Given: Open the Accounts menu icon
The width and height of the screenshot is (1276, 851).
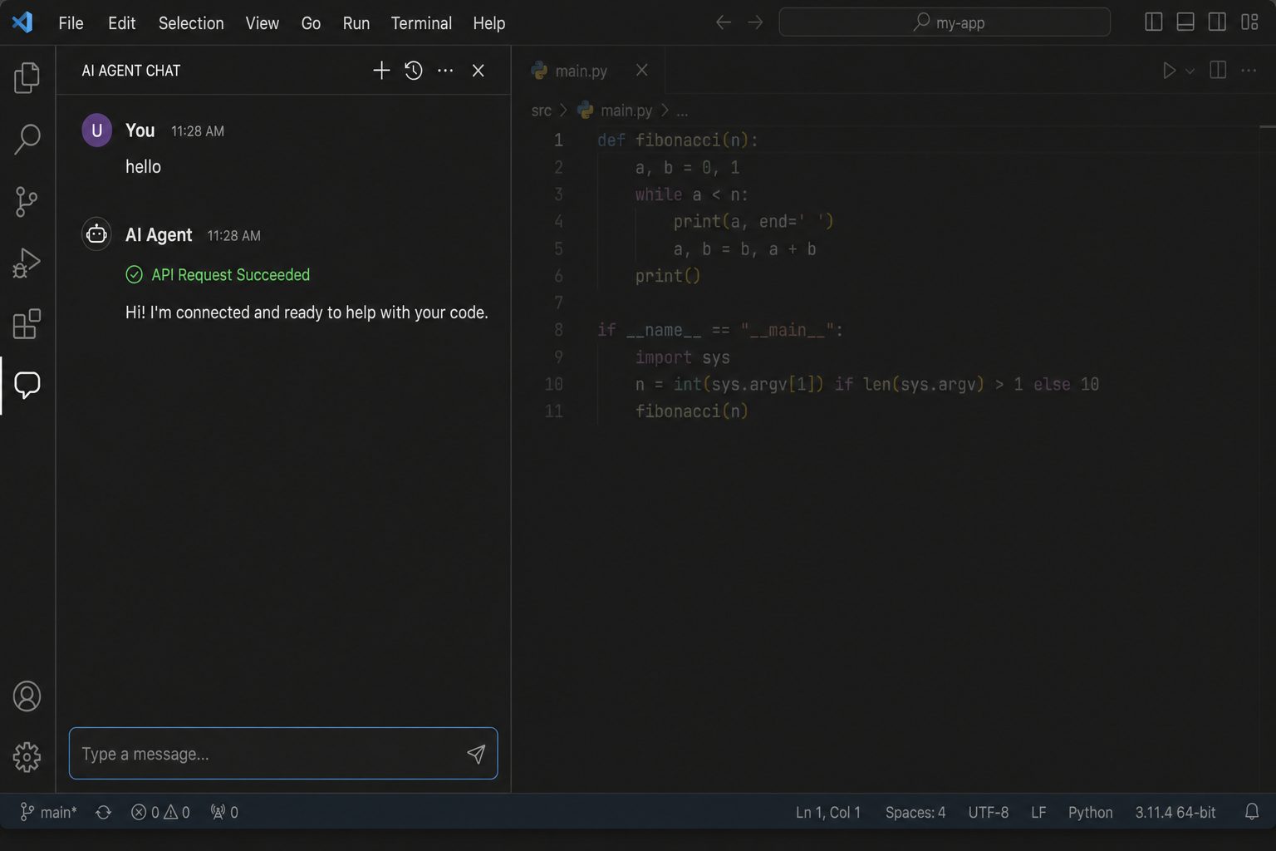Looking at the screenshot, I should click(x=27, y=696).
